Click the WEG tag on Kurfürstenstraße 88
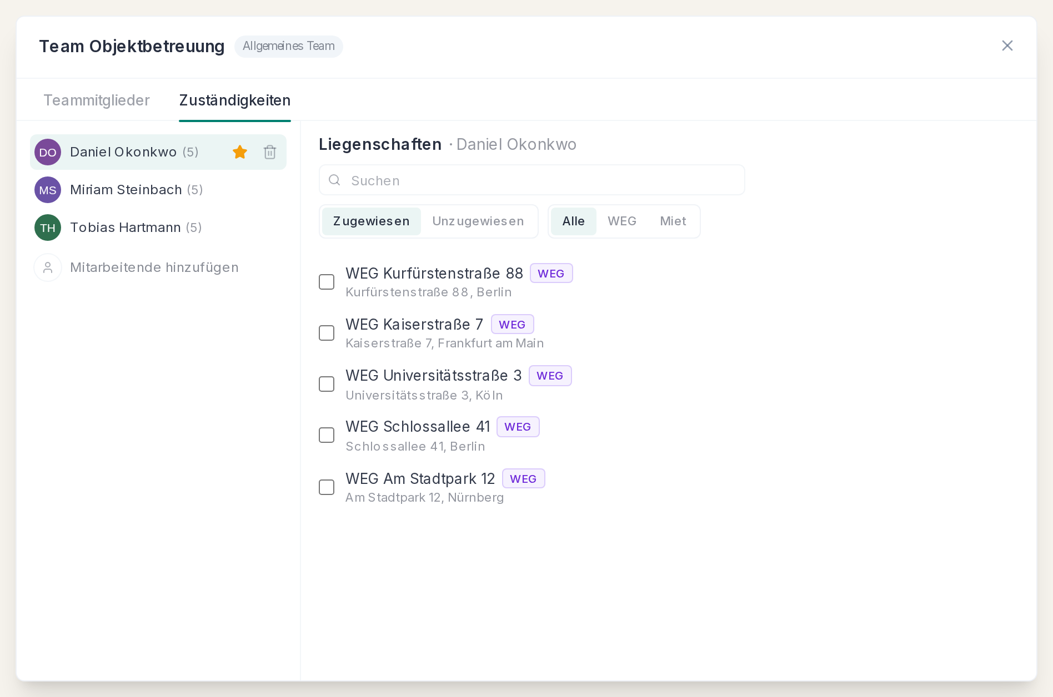The image size is (1053, 697). pyautogui.click(x=551, y=273)
